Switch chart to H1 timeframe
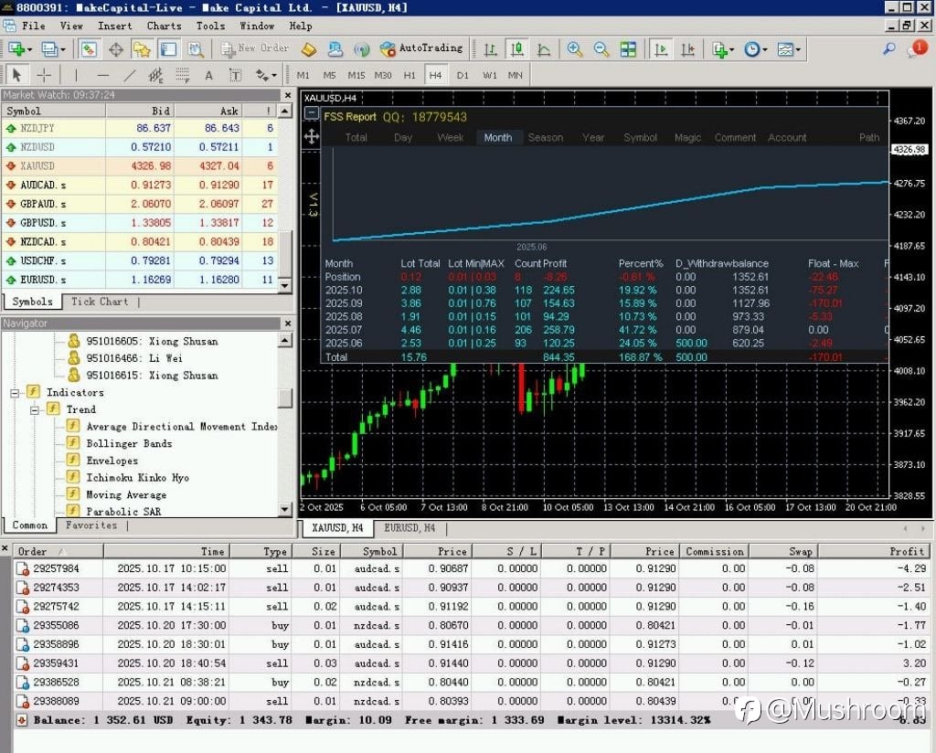936x753 pixels. (409, 75)
